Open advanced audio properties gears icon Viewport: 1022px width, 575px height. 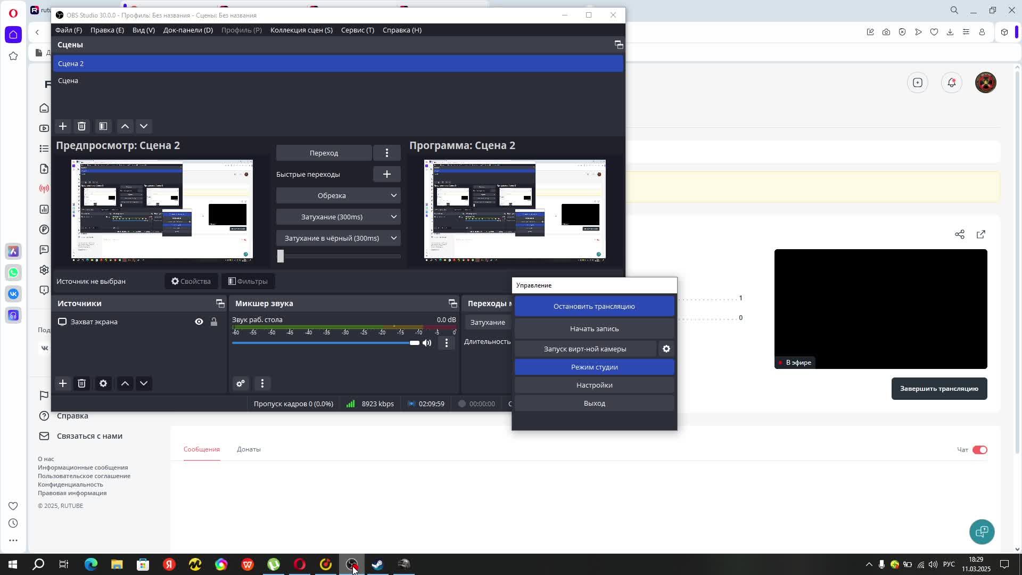[x=241, y=383]
